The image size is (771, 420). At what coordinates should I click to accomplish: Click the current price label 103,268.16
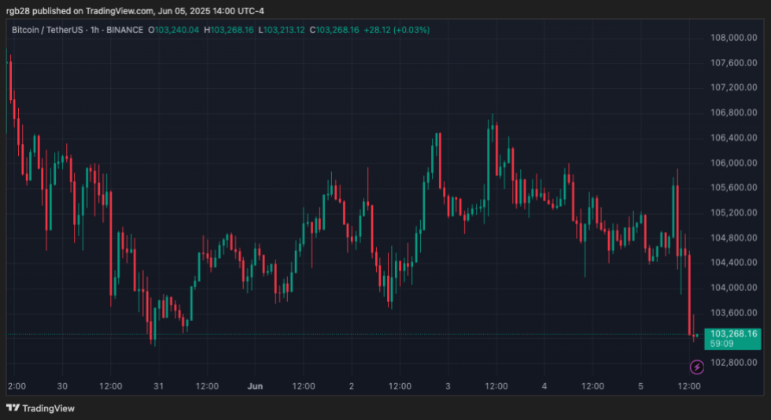[733, 334]
